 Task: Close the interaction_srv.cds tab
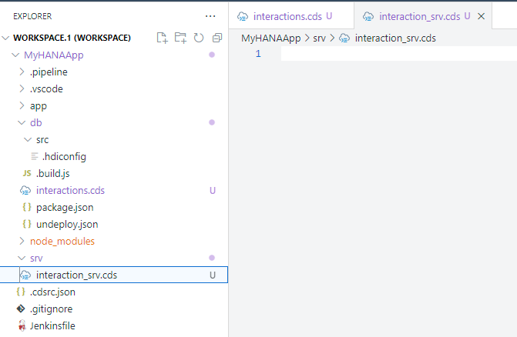481,16
